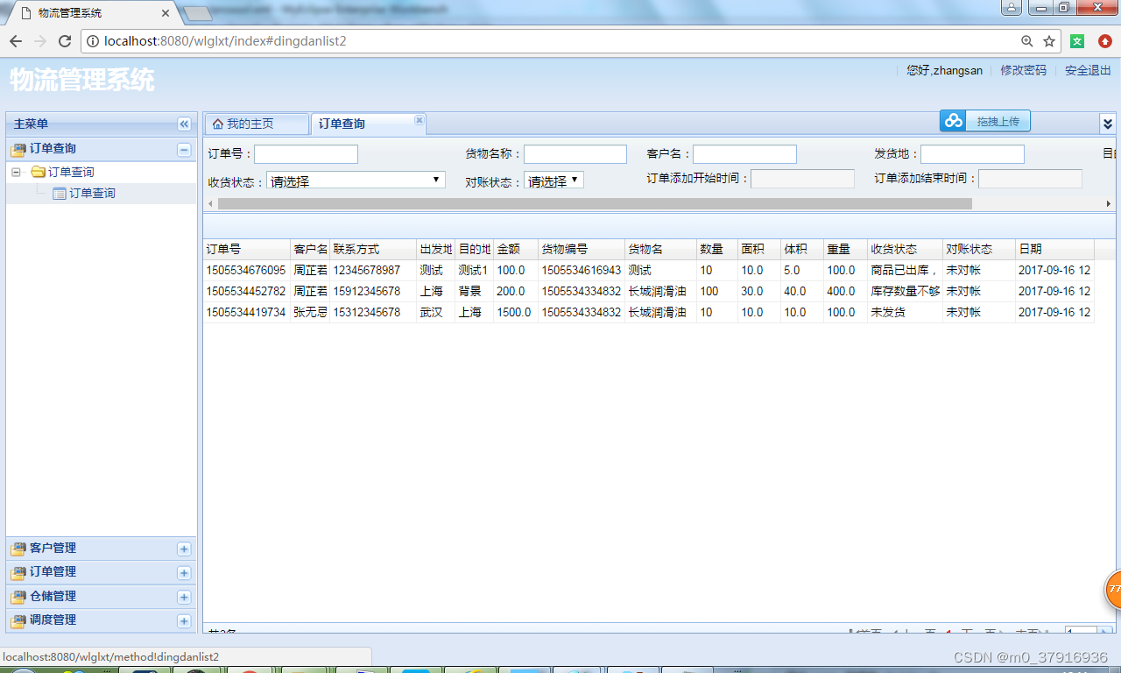Image resolution: width=1121 pixels, height=673 pixels.
Task: Select order row 1505534419734
Action: tap(649, 312)
